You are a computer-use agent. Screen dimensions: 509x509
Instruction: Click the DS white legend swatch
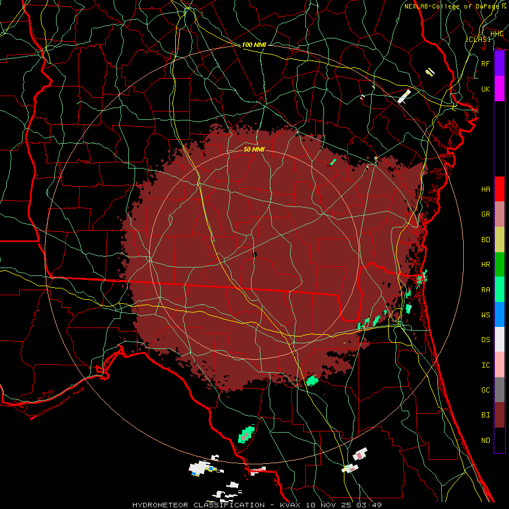[x=499, y=339]
